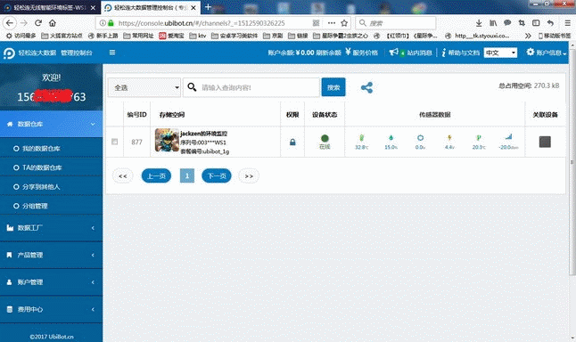Open the downloads arrow in toolbar
The image size is (576, 342).
click(479, 23)
